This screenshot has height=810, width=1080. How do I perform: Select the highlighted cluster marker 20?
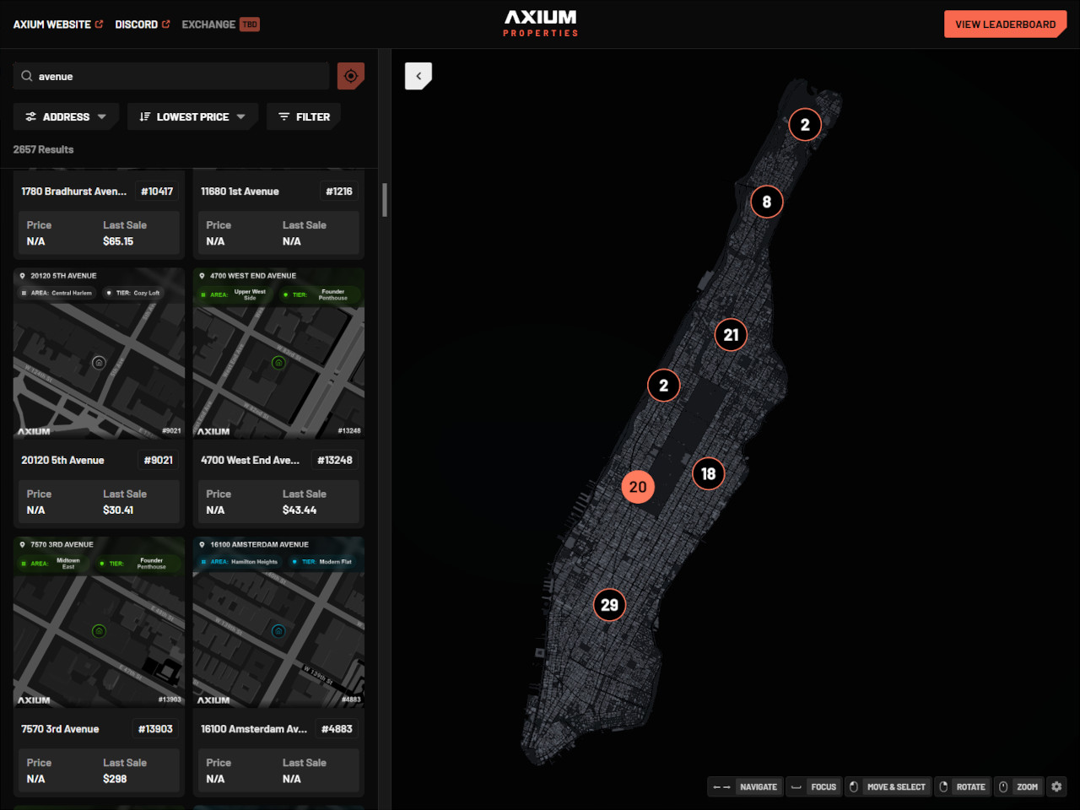(638, 487)
